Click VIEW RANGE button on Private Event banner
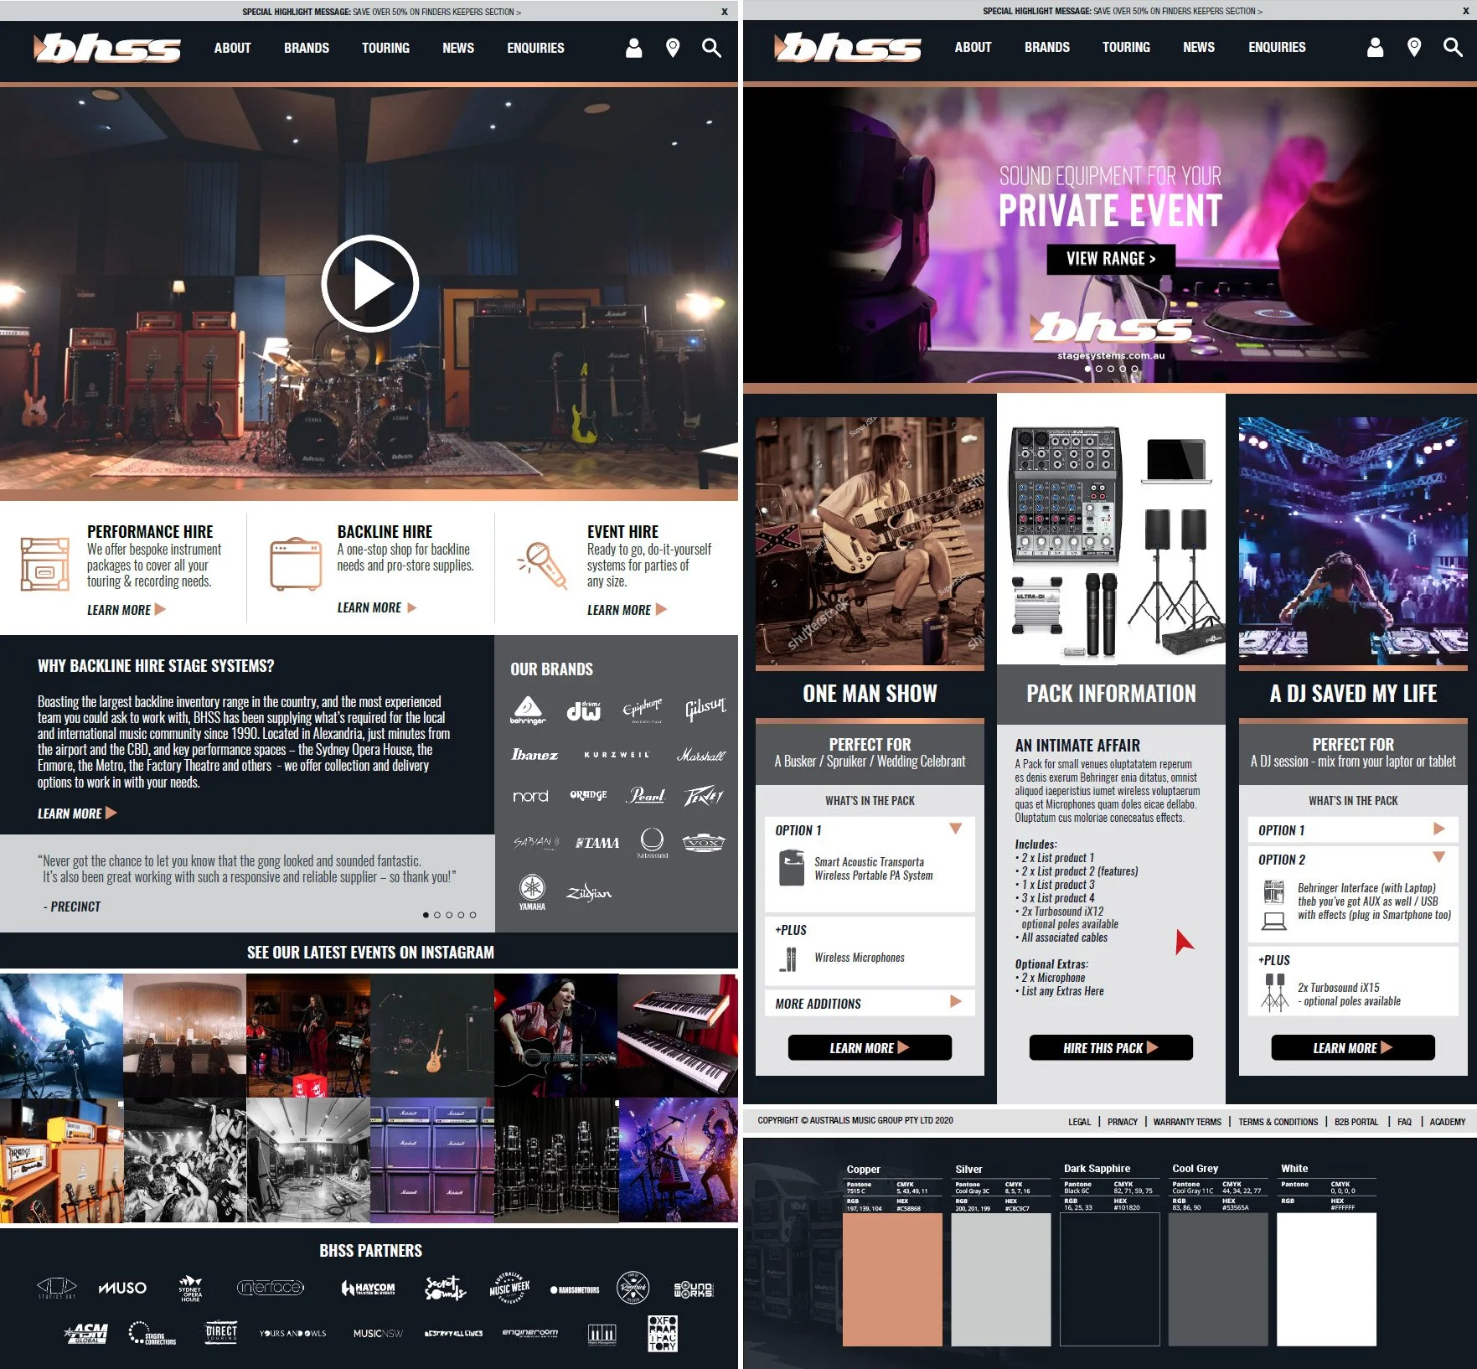Image resolution: width=1477 pixels, height=1369 pixels. coord(1110,259)
